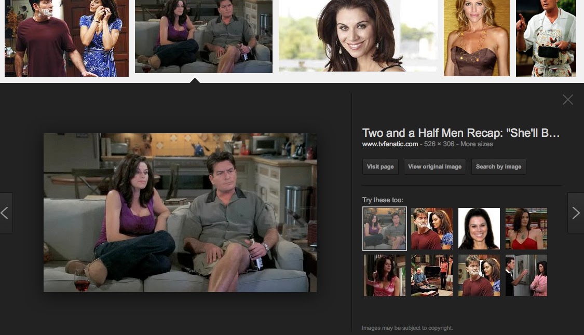The width and height of the screenshot is (584, 335).
Task: Go to next image using right arrow
Action: [576, 213]
